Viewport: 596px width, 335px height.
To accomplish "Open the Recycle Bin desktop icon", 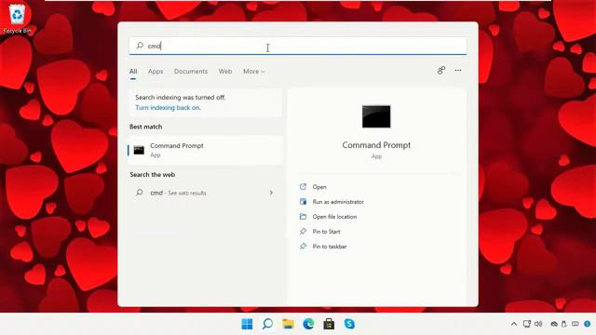I will point(17,19).
